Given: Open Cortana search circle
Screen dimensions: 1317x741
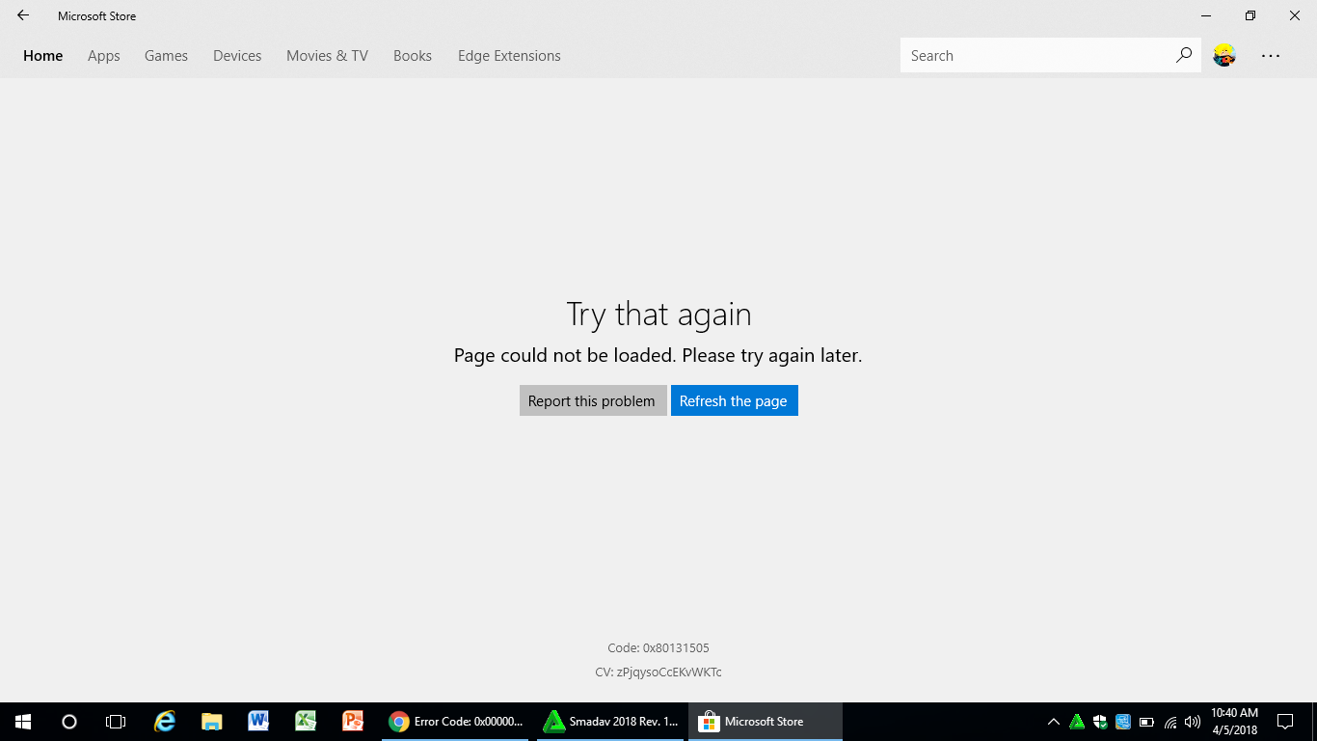Looking at the screenshot, I should (69, 722).
